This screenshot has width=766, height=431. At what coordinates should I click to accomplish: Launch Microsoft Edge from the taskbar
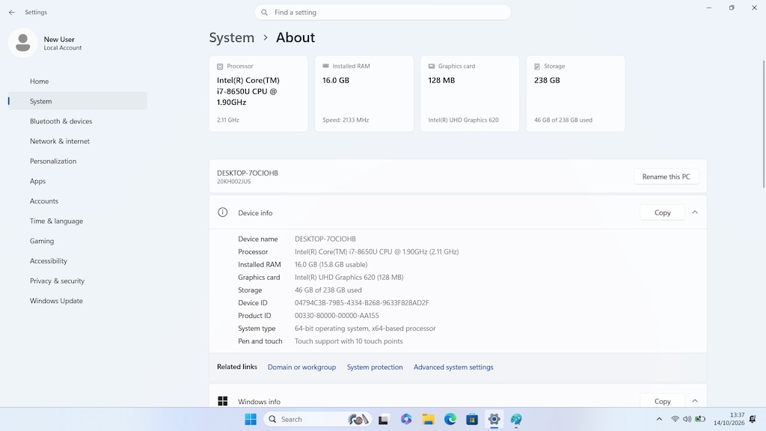[450, 419]
